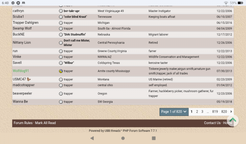
Task: Select current page 1
Action: pyautogui.click(x=191, y=112)
